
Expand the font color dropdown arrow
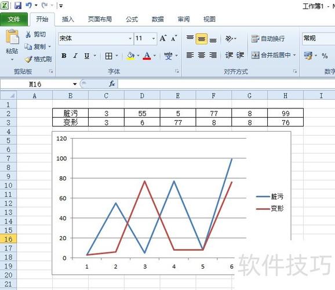[155, 56]
